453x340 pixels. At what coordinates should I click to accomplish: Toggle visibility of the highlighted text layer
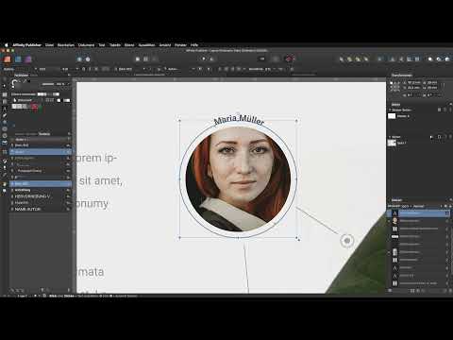446,213
